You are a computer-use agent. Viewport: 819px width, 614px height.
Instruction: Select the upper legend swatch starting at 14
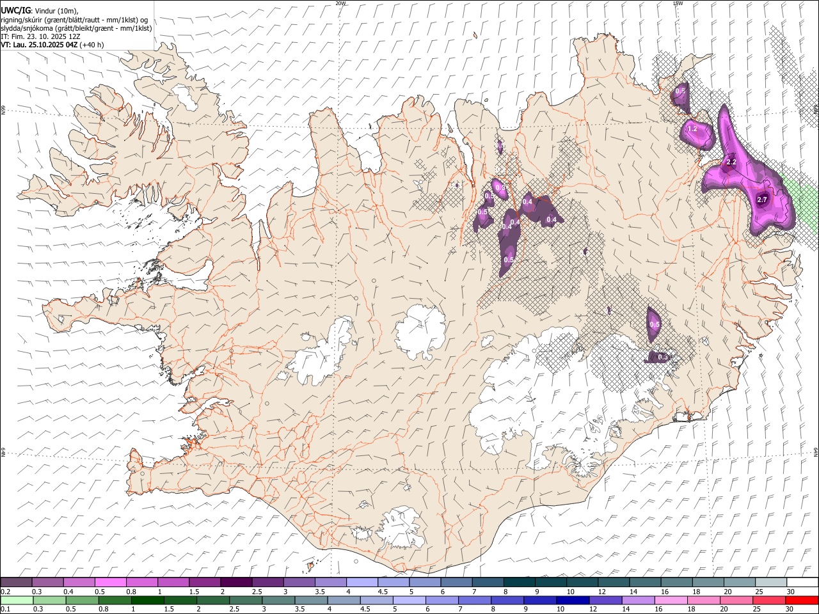point(645,583)
